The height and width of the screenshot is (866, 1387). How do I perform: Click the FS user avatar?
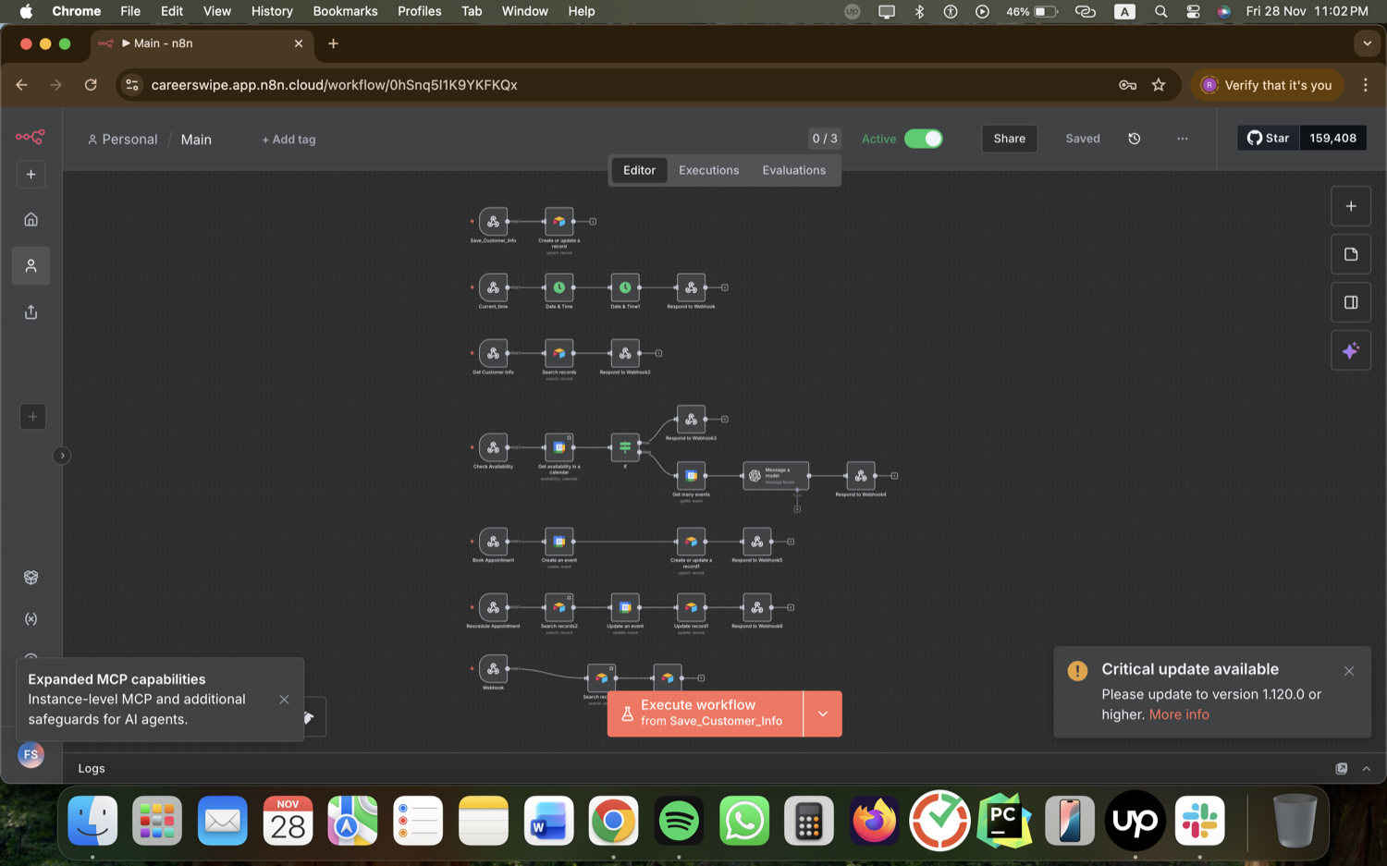(x=31, y=754)
